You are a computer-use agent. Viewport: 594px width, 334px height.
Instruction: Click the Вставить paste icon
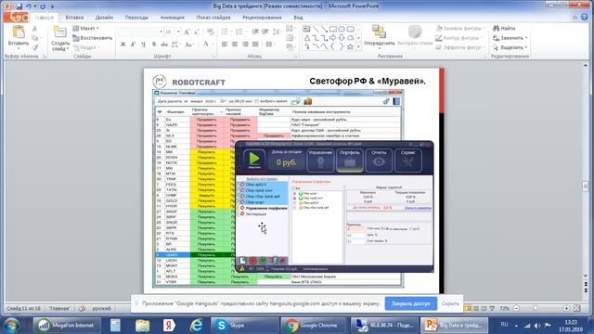tap(19, 32)
